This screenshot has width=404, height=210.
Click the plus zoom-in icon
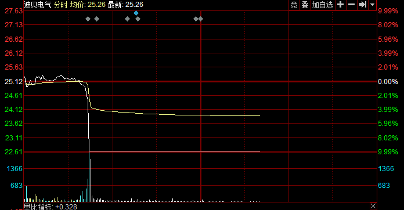pos(340,5)
